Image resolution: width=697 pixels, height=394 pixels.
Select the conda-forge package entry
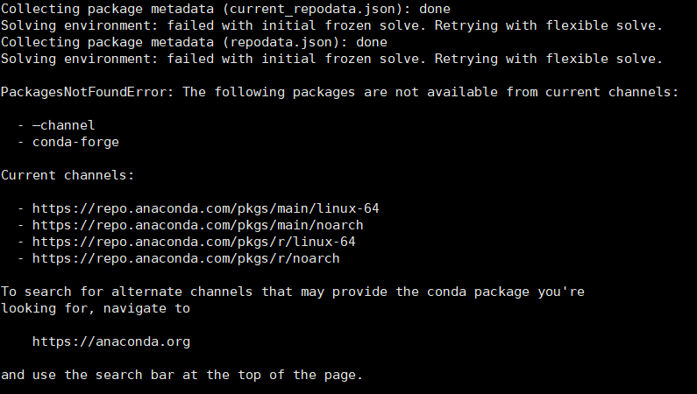75,142
